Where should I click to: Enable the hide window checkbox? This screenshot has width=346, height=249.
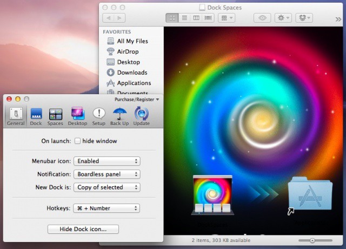pos(78,141)
